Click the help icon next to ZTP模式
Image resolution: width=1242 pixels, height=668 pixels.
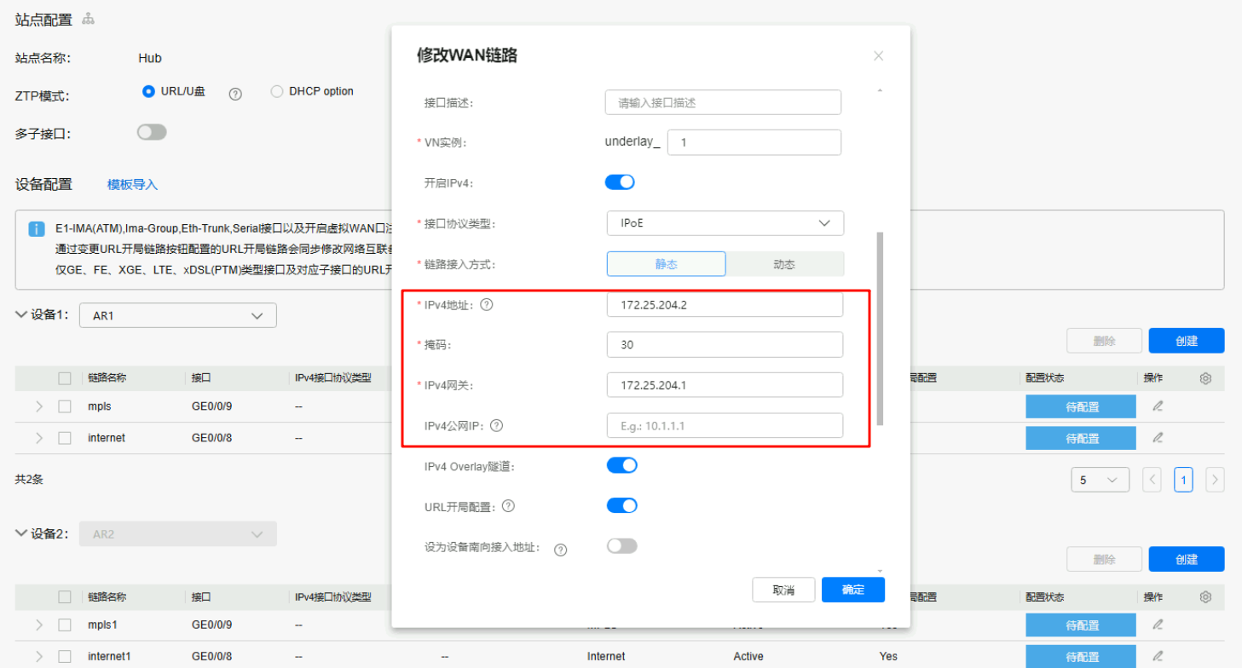click(x=236, y=95)
